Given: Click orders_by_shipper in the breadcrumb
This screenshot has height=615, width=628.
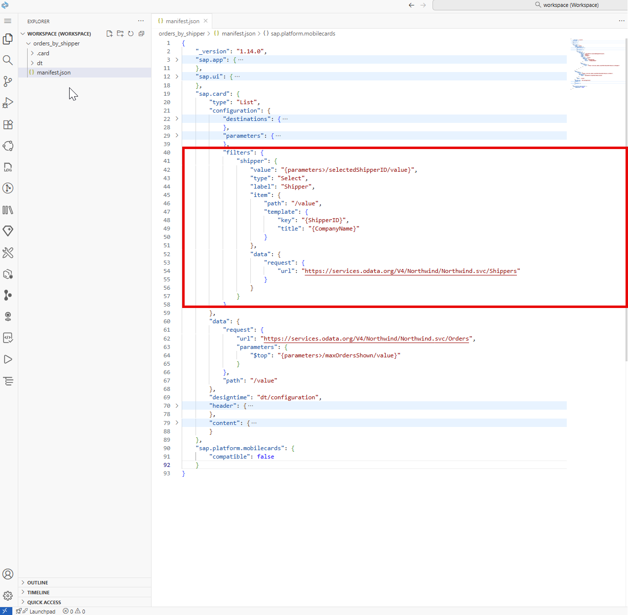Looking at the screenshot, I should tap(182, 34).
